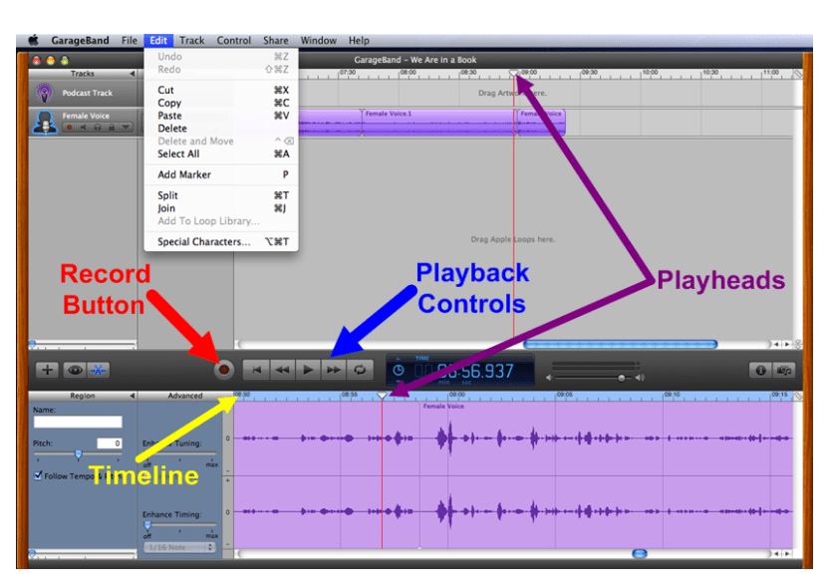This screenshot has height=585, width=829.
Task: Collapse the Region pane with its triangle
Action: point(133,396)
